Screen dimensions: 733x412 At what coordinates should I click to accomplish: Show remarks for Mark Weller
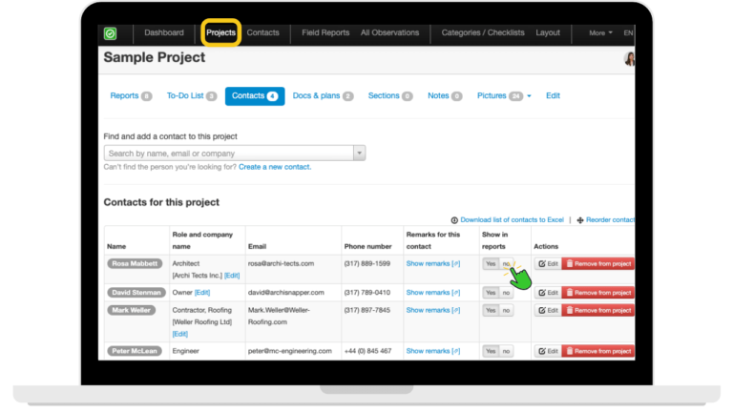pyautogui.click(x=433, y=310)
